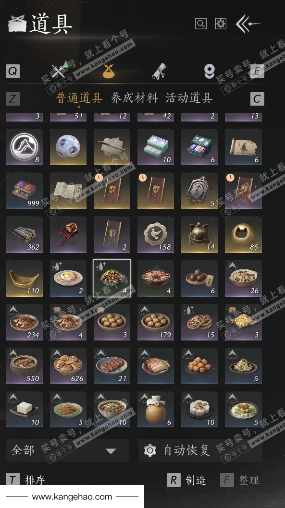Toggle 自动恢复 auto-recovery setting
The width and height of the screenshot is (285, 508).
coord(200,450)
